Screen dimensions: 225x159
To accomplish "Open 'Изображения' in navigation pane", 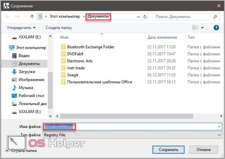I will pos(28,79).
